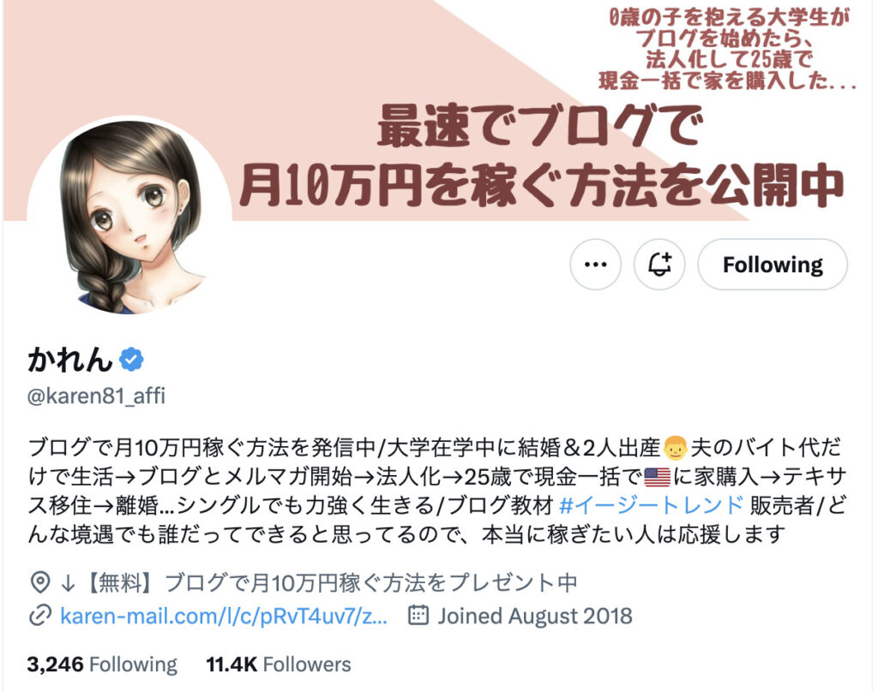
Task: Click the boy face emoji in the bio
Action: click(x=675, y=448)
